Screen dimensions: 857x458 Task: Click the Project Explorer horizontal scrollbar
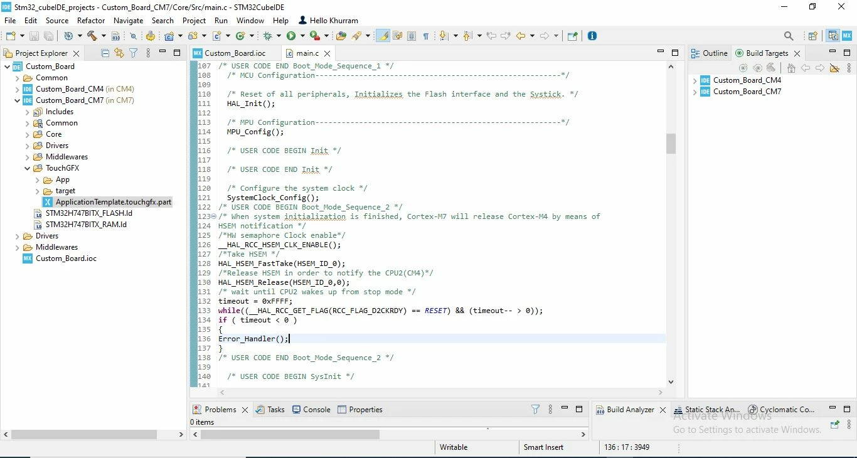point(83,434)
